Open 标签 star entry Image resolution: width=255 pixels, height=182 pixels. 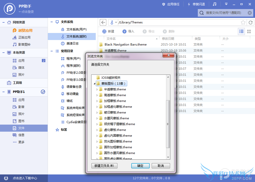[x=61, y=129]
